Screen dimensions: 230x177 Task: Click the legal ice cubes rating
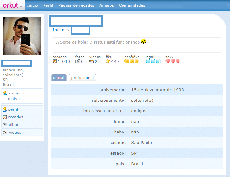coord(153,61)
